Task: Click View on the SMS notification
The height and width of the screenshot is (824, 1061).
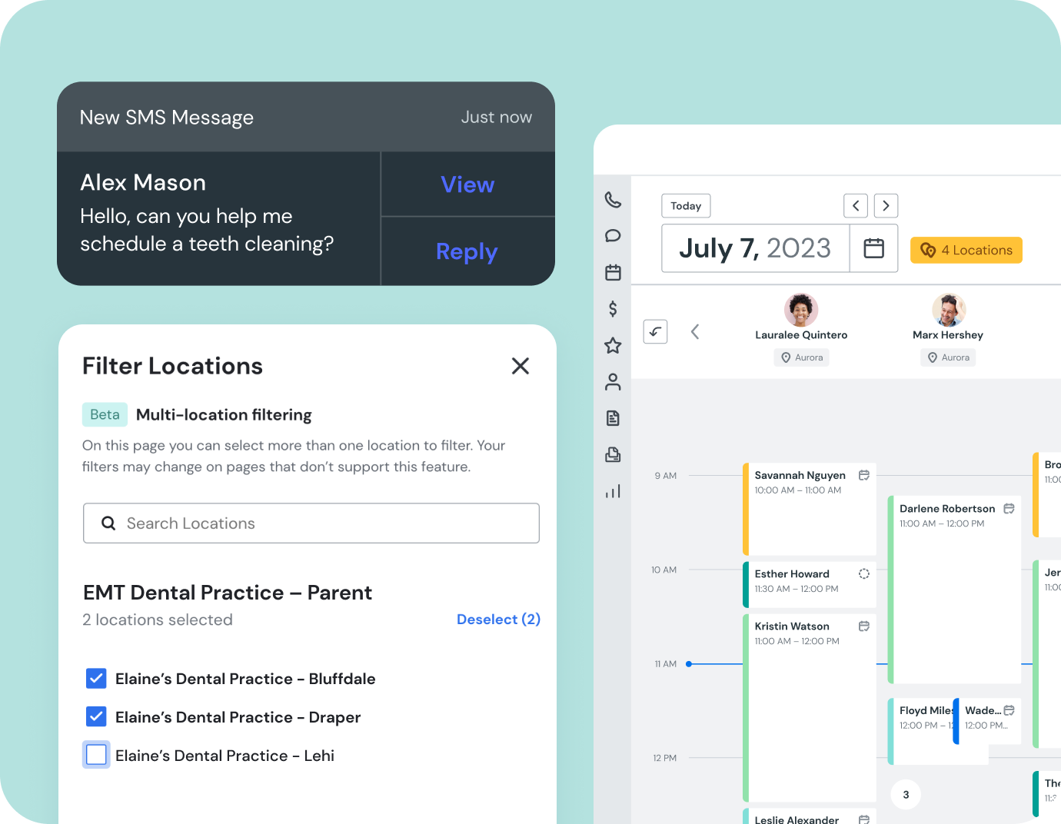Action: coord(467,184)
